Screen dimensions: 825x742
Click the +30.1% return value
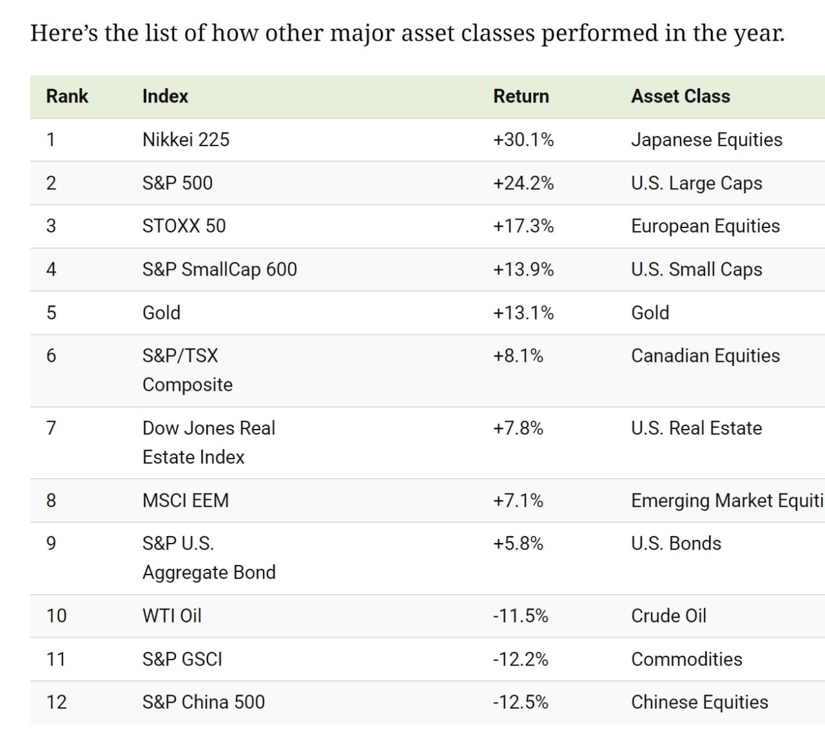tap(523, 140)
